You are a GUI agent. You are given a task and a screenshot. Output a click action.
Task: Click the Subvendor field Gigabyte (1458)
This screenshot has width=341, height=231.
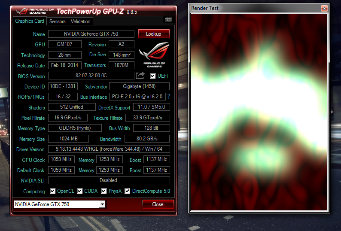pyautogui.click(x=139, y=86)
